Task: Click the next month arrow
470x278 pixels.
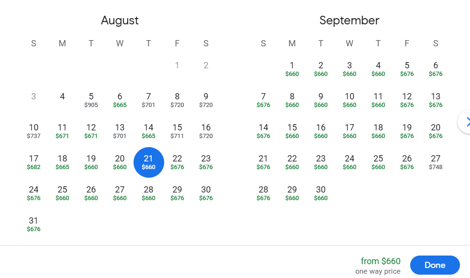Action: (x=466, y=122)
